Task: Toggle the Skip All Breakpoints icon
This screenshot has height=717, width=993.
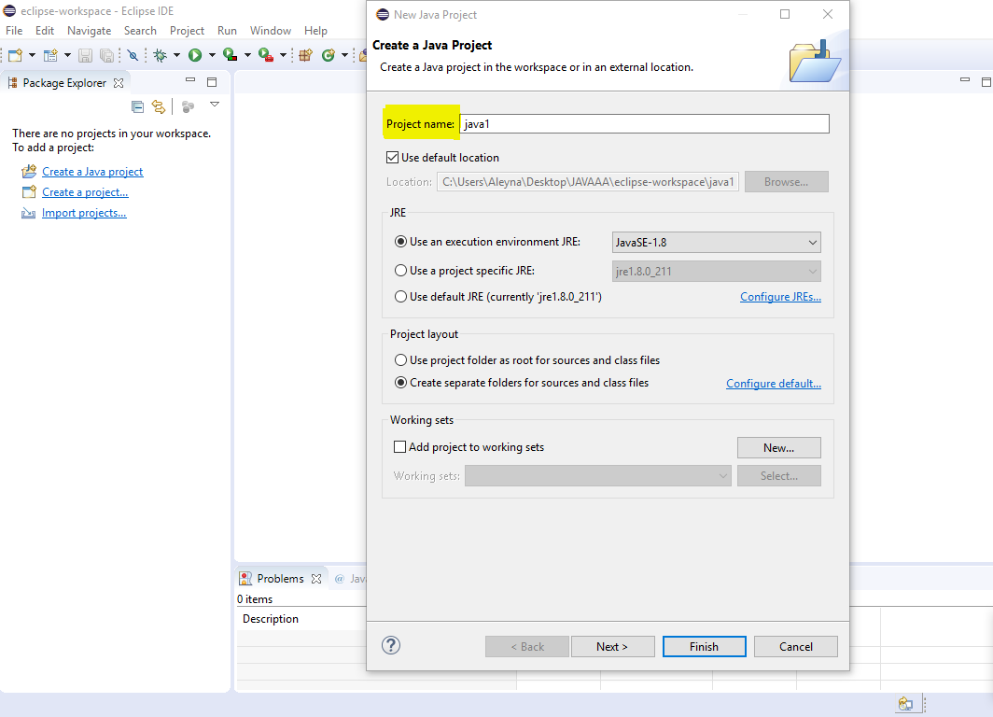Action: [133, 56]
